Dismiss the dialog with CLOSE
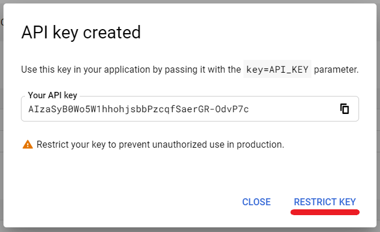This screenshot has height=232, width=380. pyautogui.click(x=256, y=202)
